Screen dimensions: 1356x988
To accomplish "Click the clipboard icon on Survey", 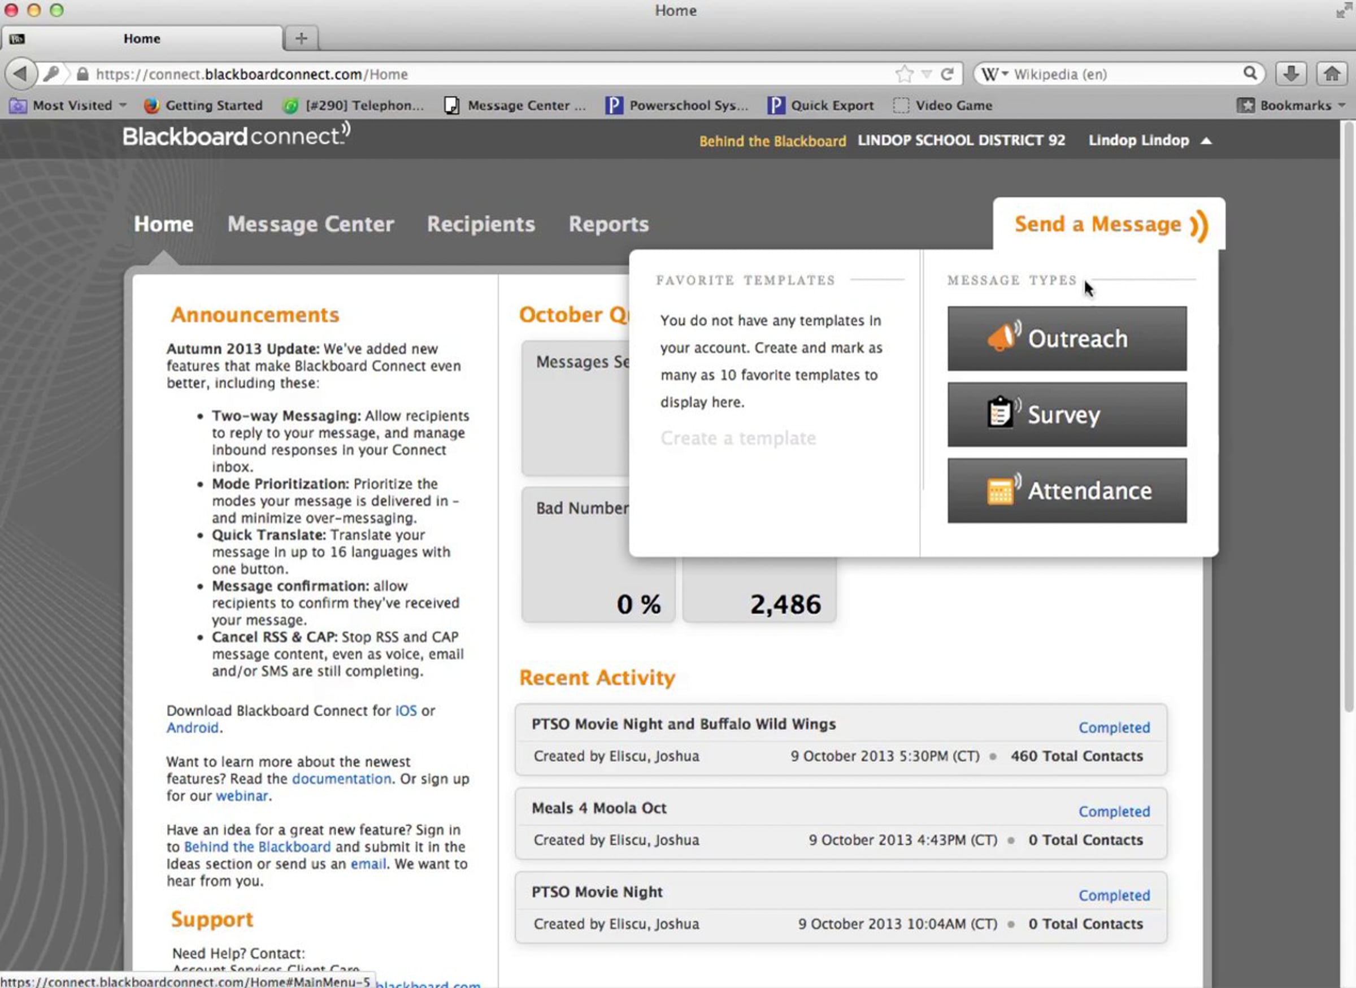I will [1002, 412].
